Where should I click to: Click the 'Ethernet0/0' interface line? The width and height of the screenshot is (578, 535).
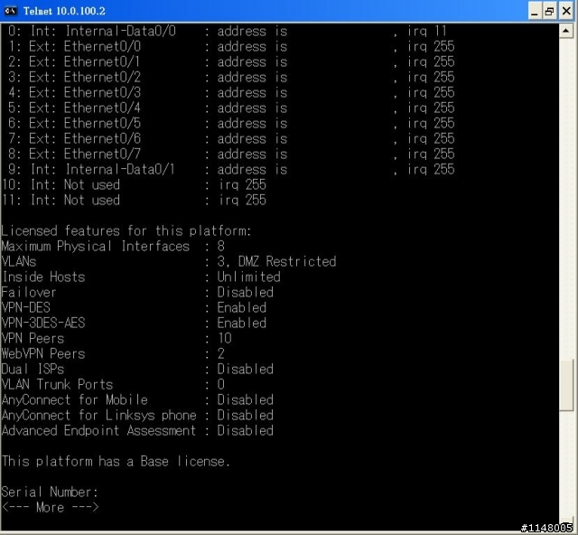231,46
